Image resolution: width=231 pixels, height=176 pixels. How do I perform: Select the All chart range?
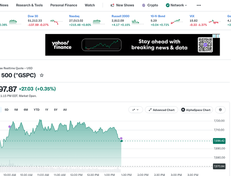pos(65,110)
